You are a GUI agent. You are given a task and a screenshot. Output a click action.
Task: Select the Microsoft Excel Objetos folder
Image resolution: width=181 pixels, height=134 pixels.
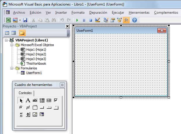tap(37, 45)
